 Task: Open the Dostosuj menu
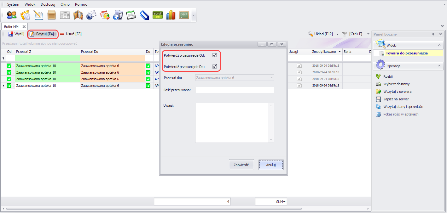click(x=48, y=4)
